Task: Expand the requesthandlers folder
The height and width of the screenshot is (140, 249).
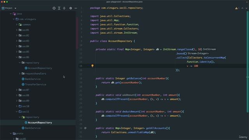Action: [20, 73]
